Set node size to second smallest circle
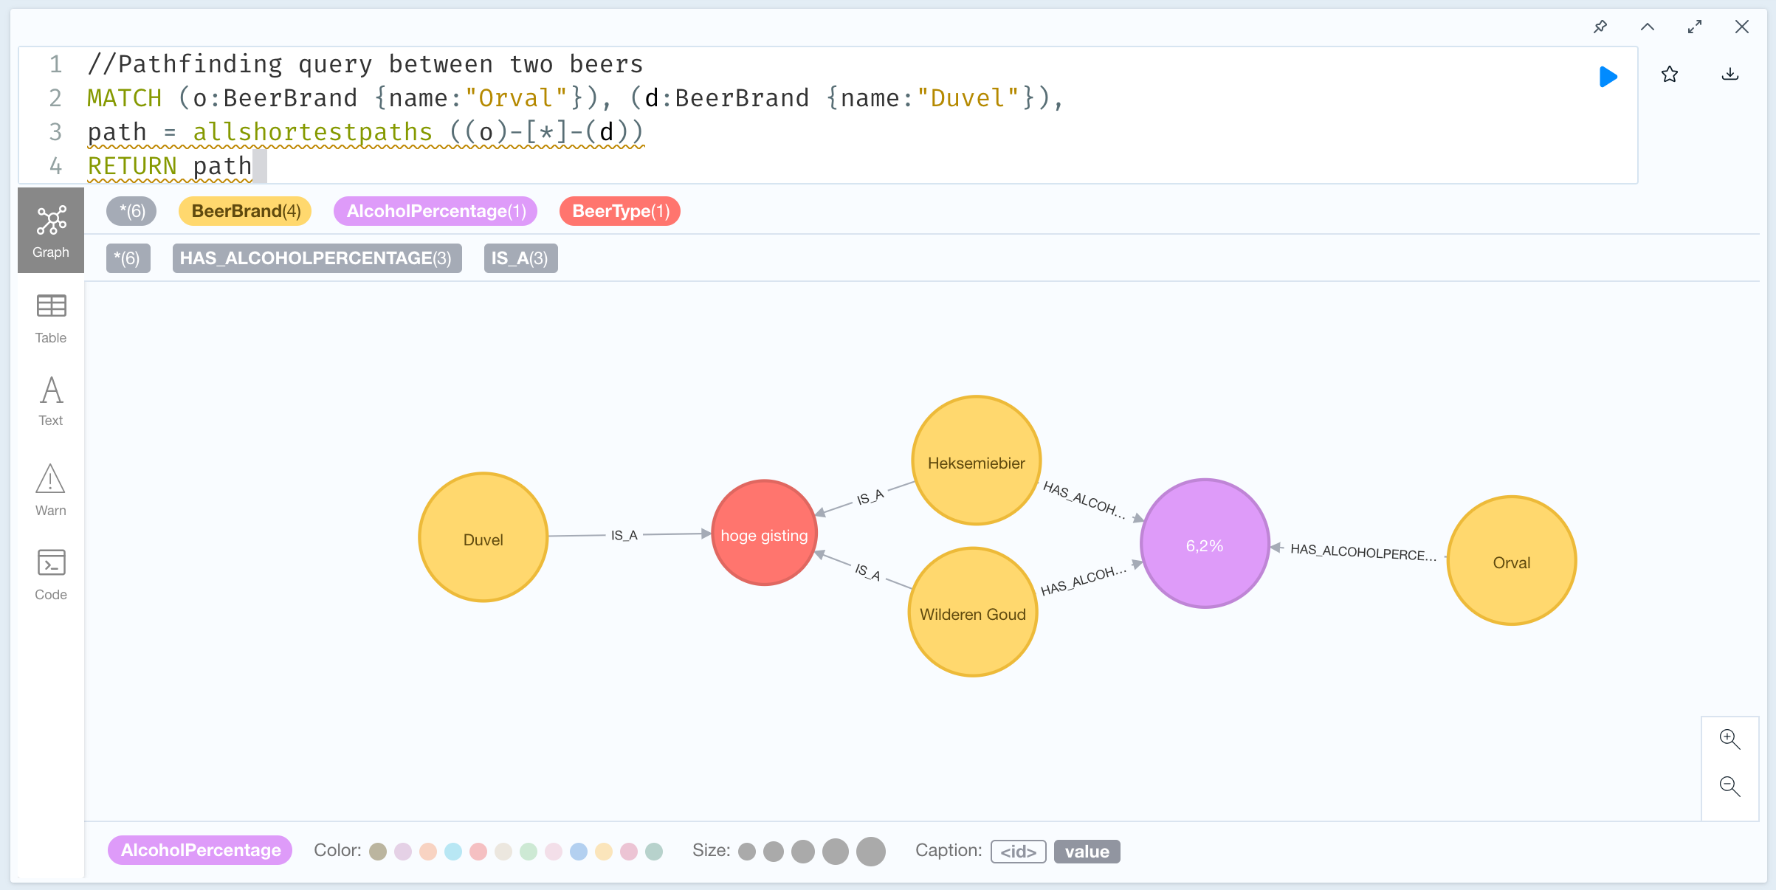1776x890 pixels. coord(774,852)
